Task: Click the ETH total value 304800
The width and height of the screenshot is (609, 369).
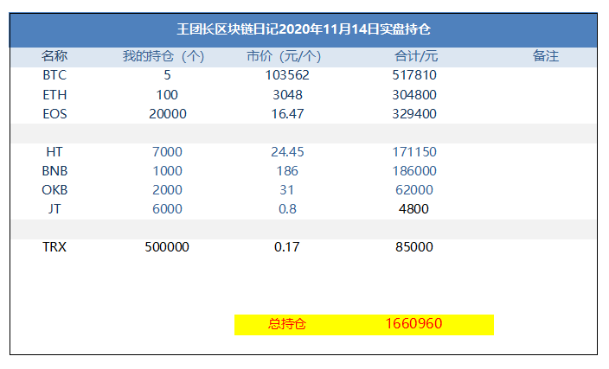Action: pos(414,94)
